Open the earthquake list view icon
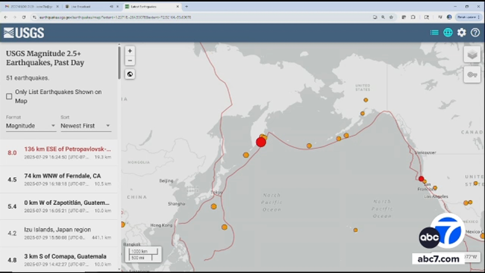This screenshot has width=485, height=273. click(434, 32)
